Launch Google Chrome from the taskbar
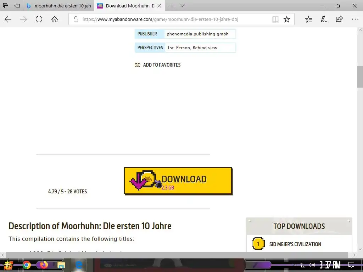Screen dimensions: 363x272 [x=27, y=265]
